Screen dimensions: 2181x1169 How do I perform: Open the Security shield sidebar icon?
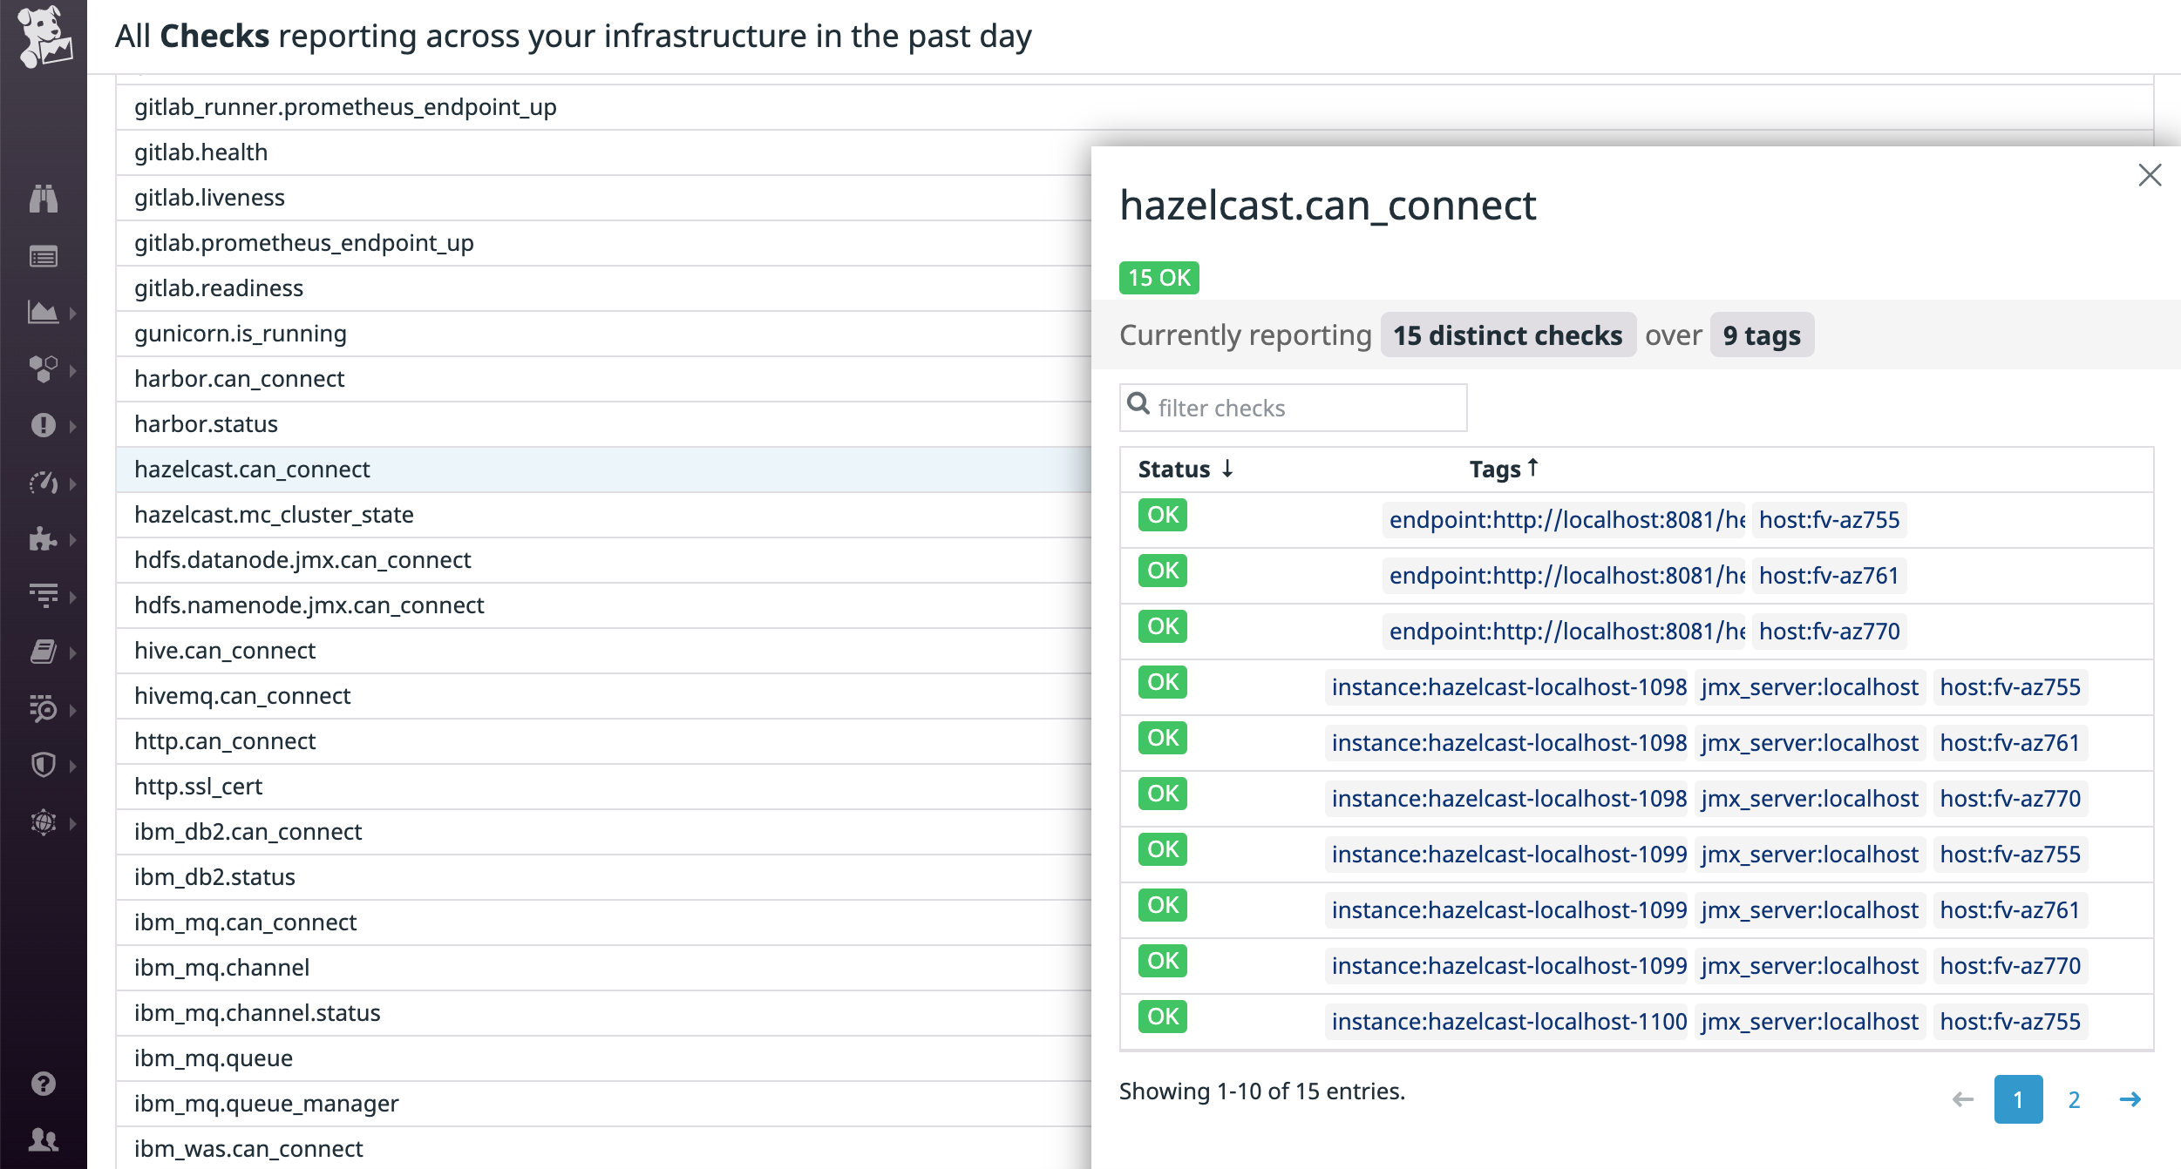click(42, 764)
